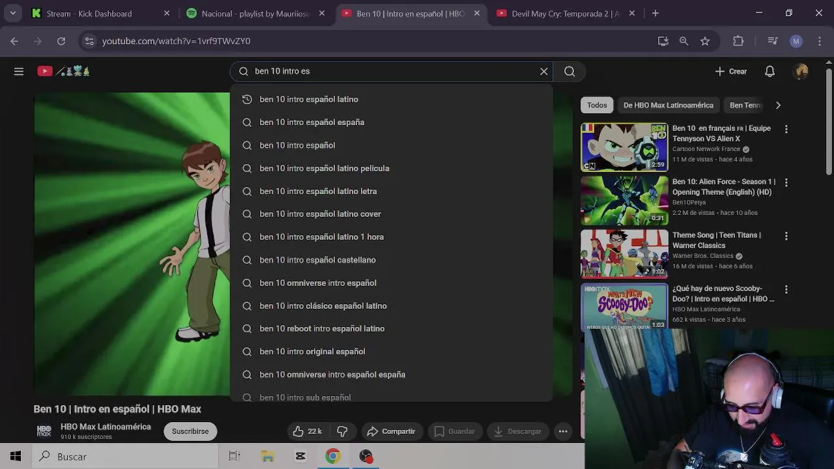
Task: Open options for Ben 10 en français video
Action: coord(786,130)
